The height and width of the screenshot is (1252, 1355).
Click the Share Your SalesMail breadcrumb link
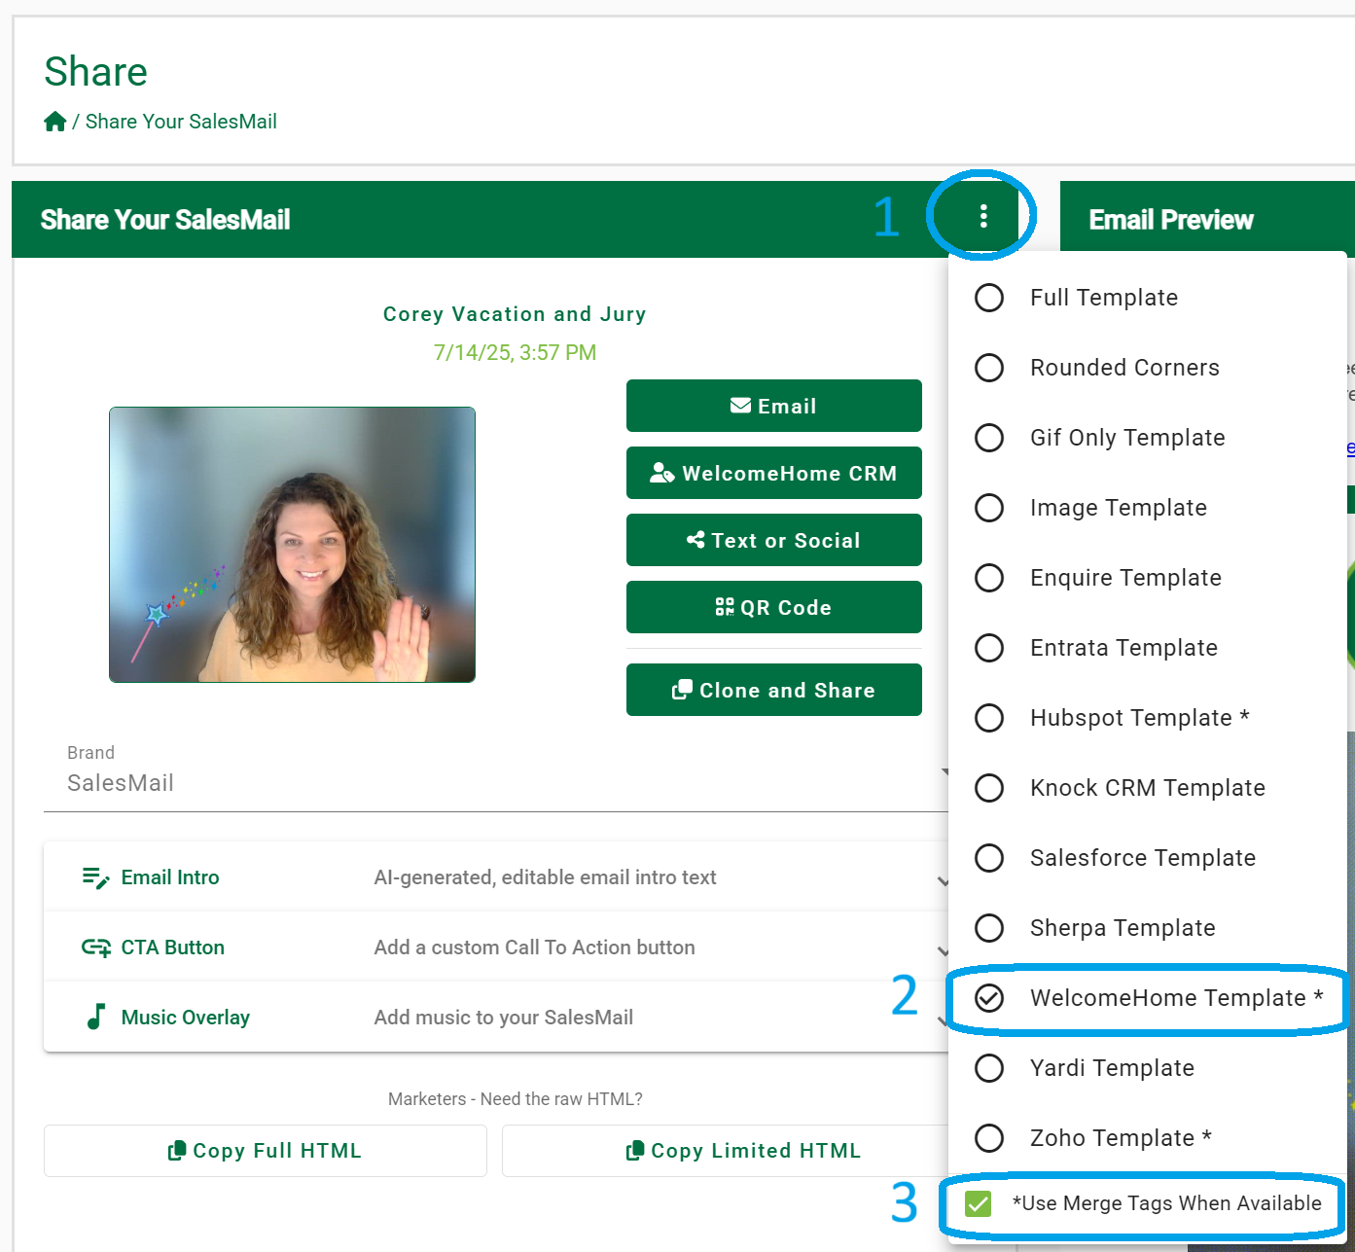pyautogui.click(x=181, y=122)
